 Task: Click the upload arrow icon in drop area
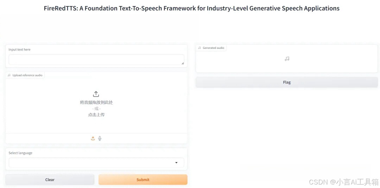[96, 94]
